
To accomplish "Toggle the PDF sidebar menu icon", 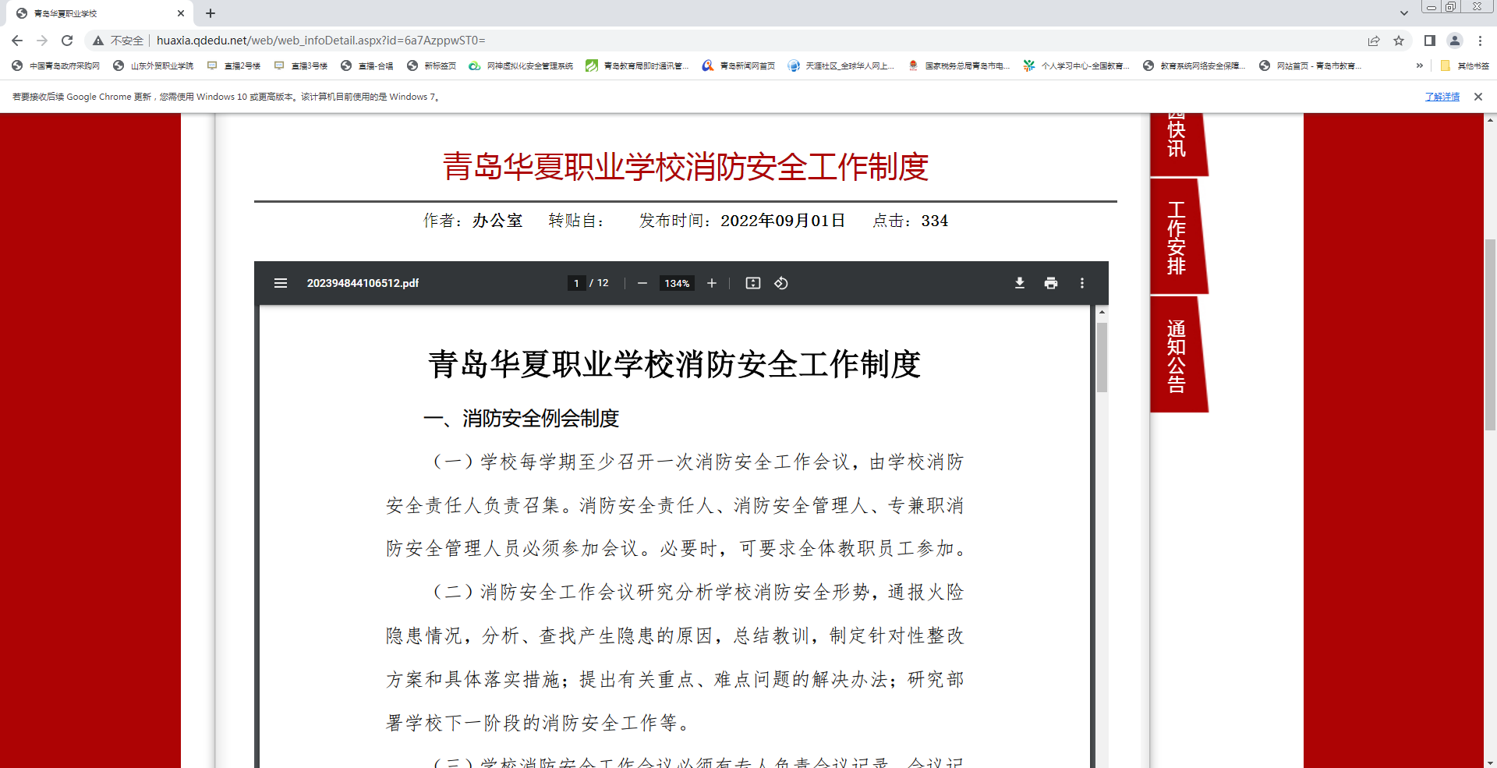I will click(x=281, y=283).
